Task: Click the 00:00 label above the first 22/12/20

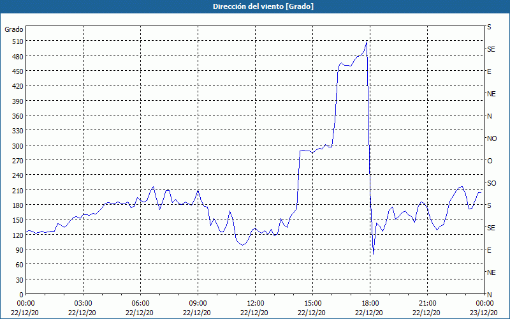Action: coord(25,304)
